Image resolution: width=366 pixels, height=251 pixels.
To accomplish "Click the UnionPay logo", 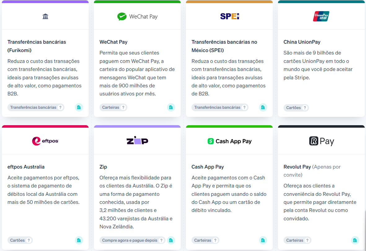I will (321, 16).
